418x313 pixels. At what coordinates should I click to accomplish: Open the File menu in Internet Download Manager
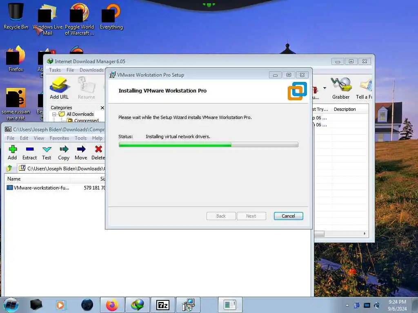70,70
